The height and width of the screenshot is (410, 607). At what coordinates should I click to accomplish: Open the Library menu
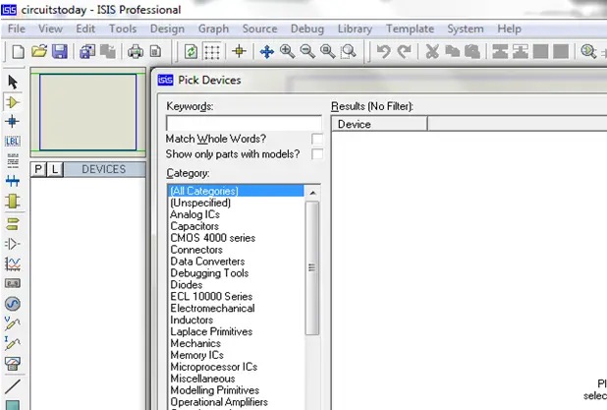click(355, 29)
